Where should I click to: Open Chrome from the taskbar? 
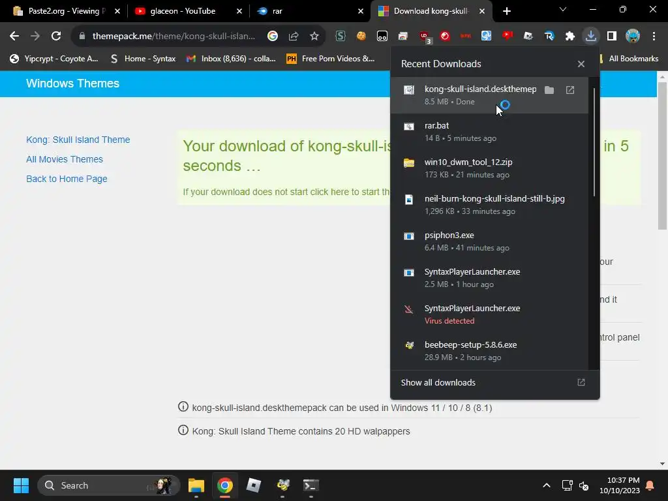(225, 485)
